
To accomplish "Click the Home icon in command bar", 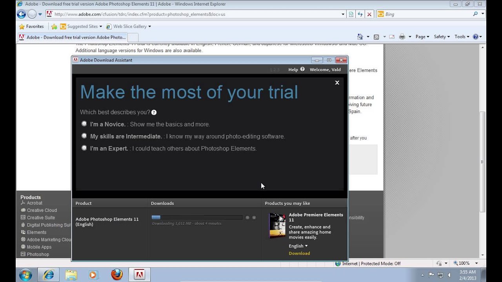I will tap(360, 37).
